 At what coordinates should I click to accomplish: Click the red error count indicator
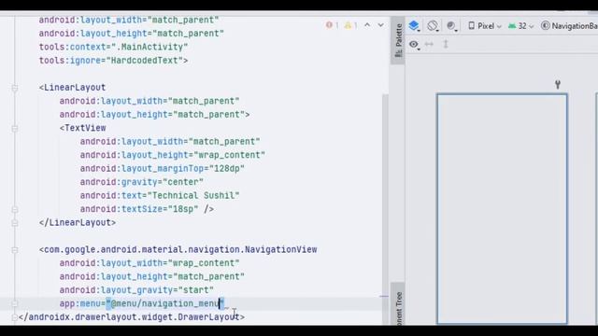tap(332, 25)
